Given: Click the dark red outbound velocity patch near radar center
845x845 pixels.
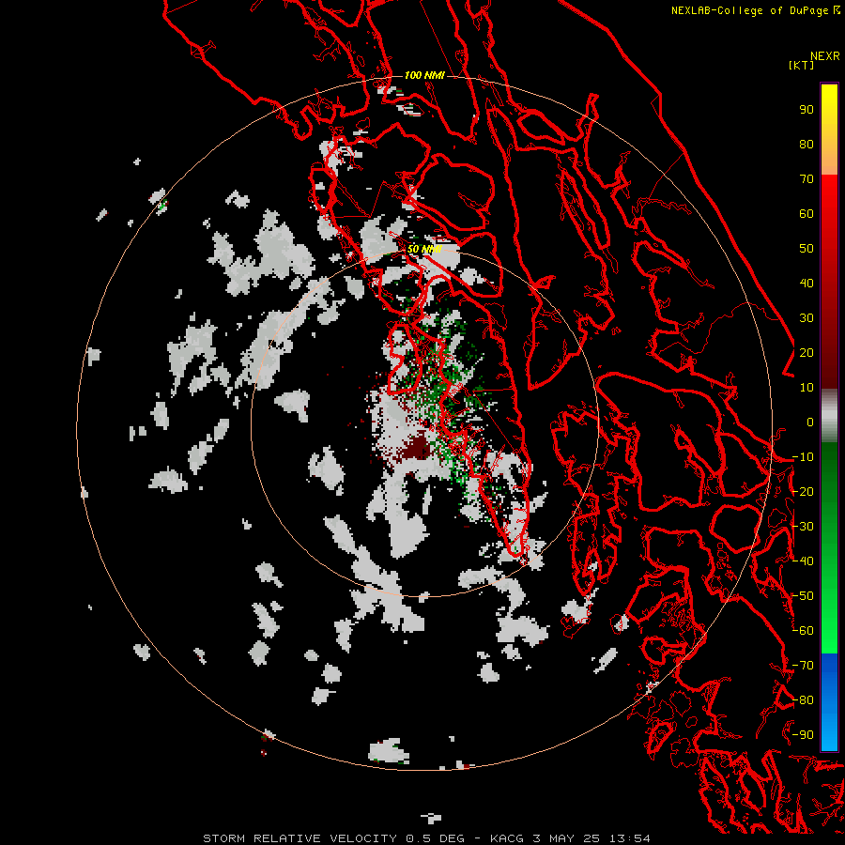Looking at the screenshot, I should tap(415, 447).
